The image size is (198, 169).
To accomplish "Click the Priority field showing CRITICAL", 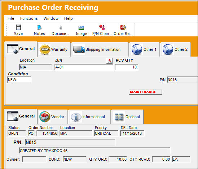I will coord(106,133).
